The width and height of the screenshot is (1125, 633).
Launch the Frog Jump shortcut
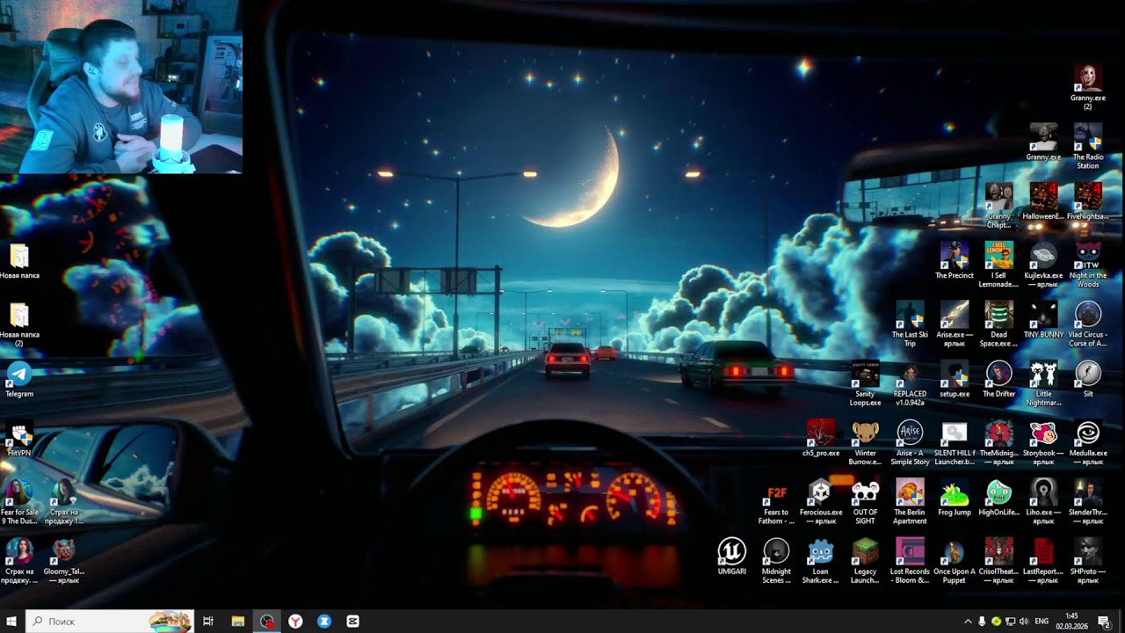954,498
